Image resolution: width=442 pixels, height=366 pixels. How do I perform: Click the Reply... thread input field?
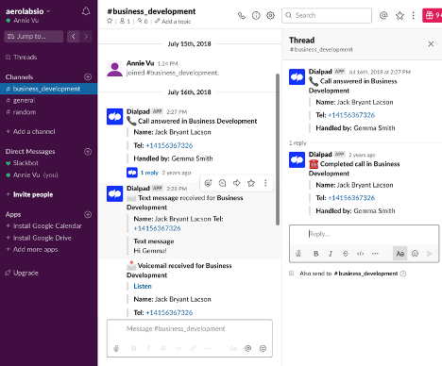[364, 234]
